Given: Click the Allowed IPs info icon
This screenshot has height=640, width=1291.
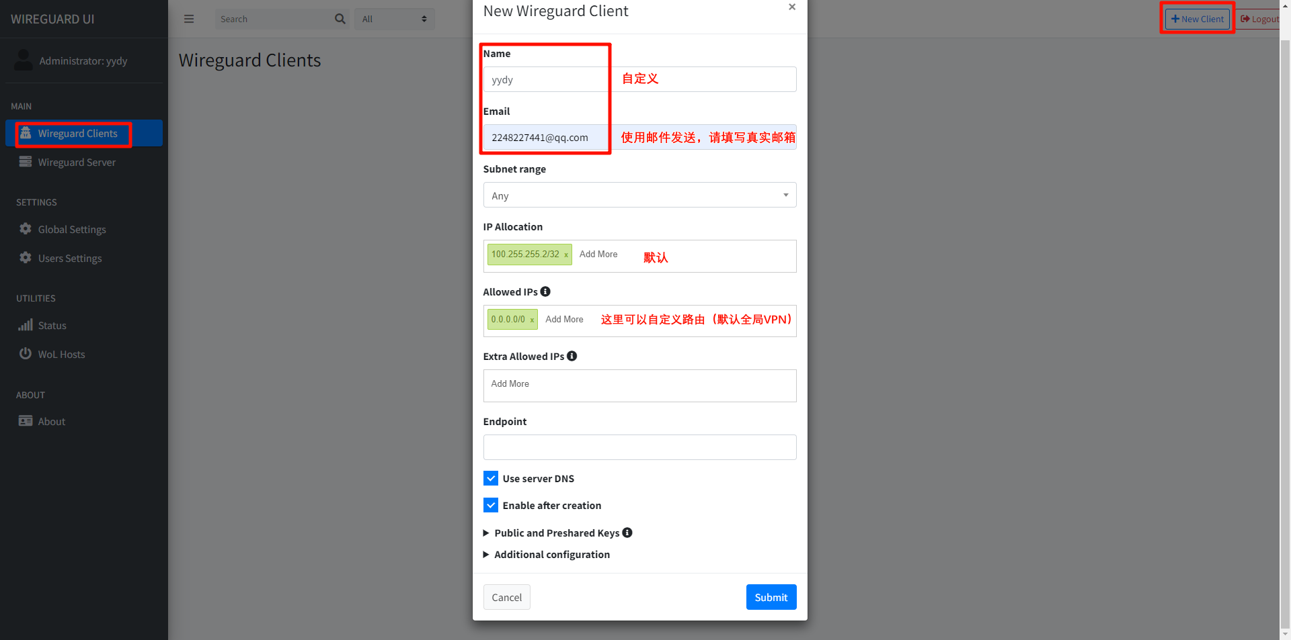Looking at the screenshot, I should point(545,291).
